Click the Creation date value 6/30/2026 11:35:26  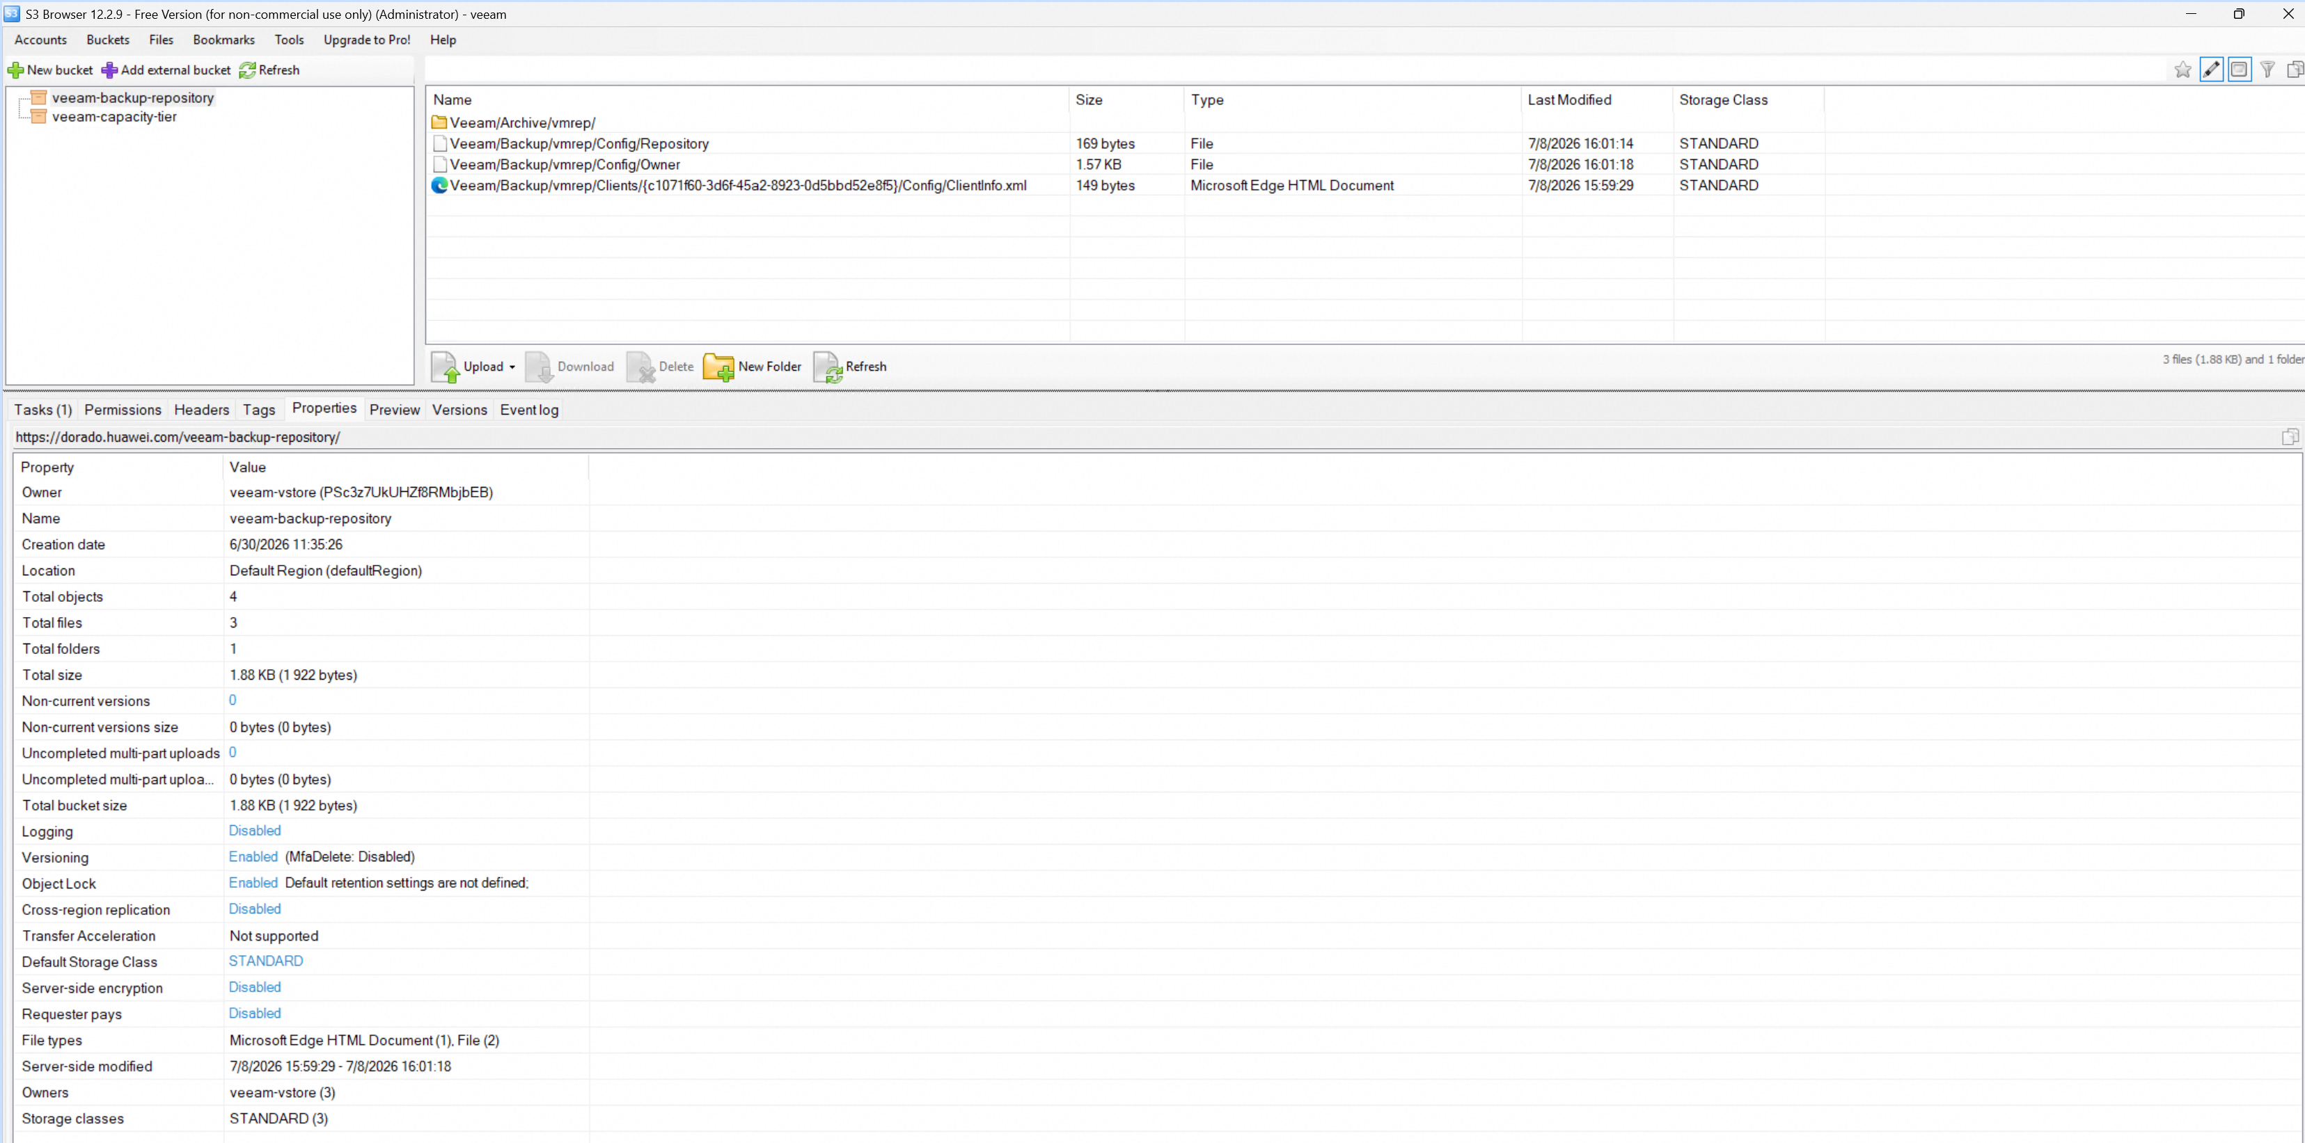coord(286,545)
